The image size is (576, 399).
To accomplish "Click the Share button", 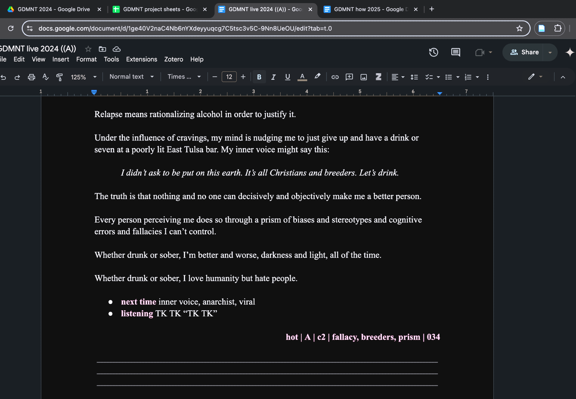I will (524, 52).
